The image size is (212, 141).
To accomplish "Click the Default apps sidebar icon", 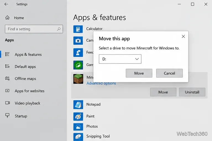I will (x=7, y=66).
